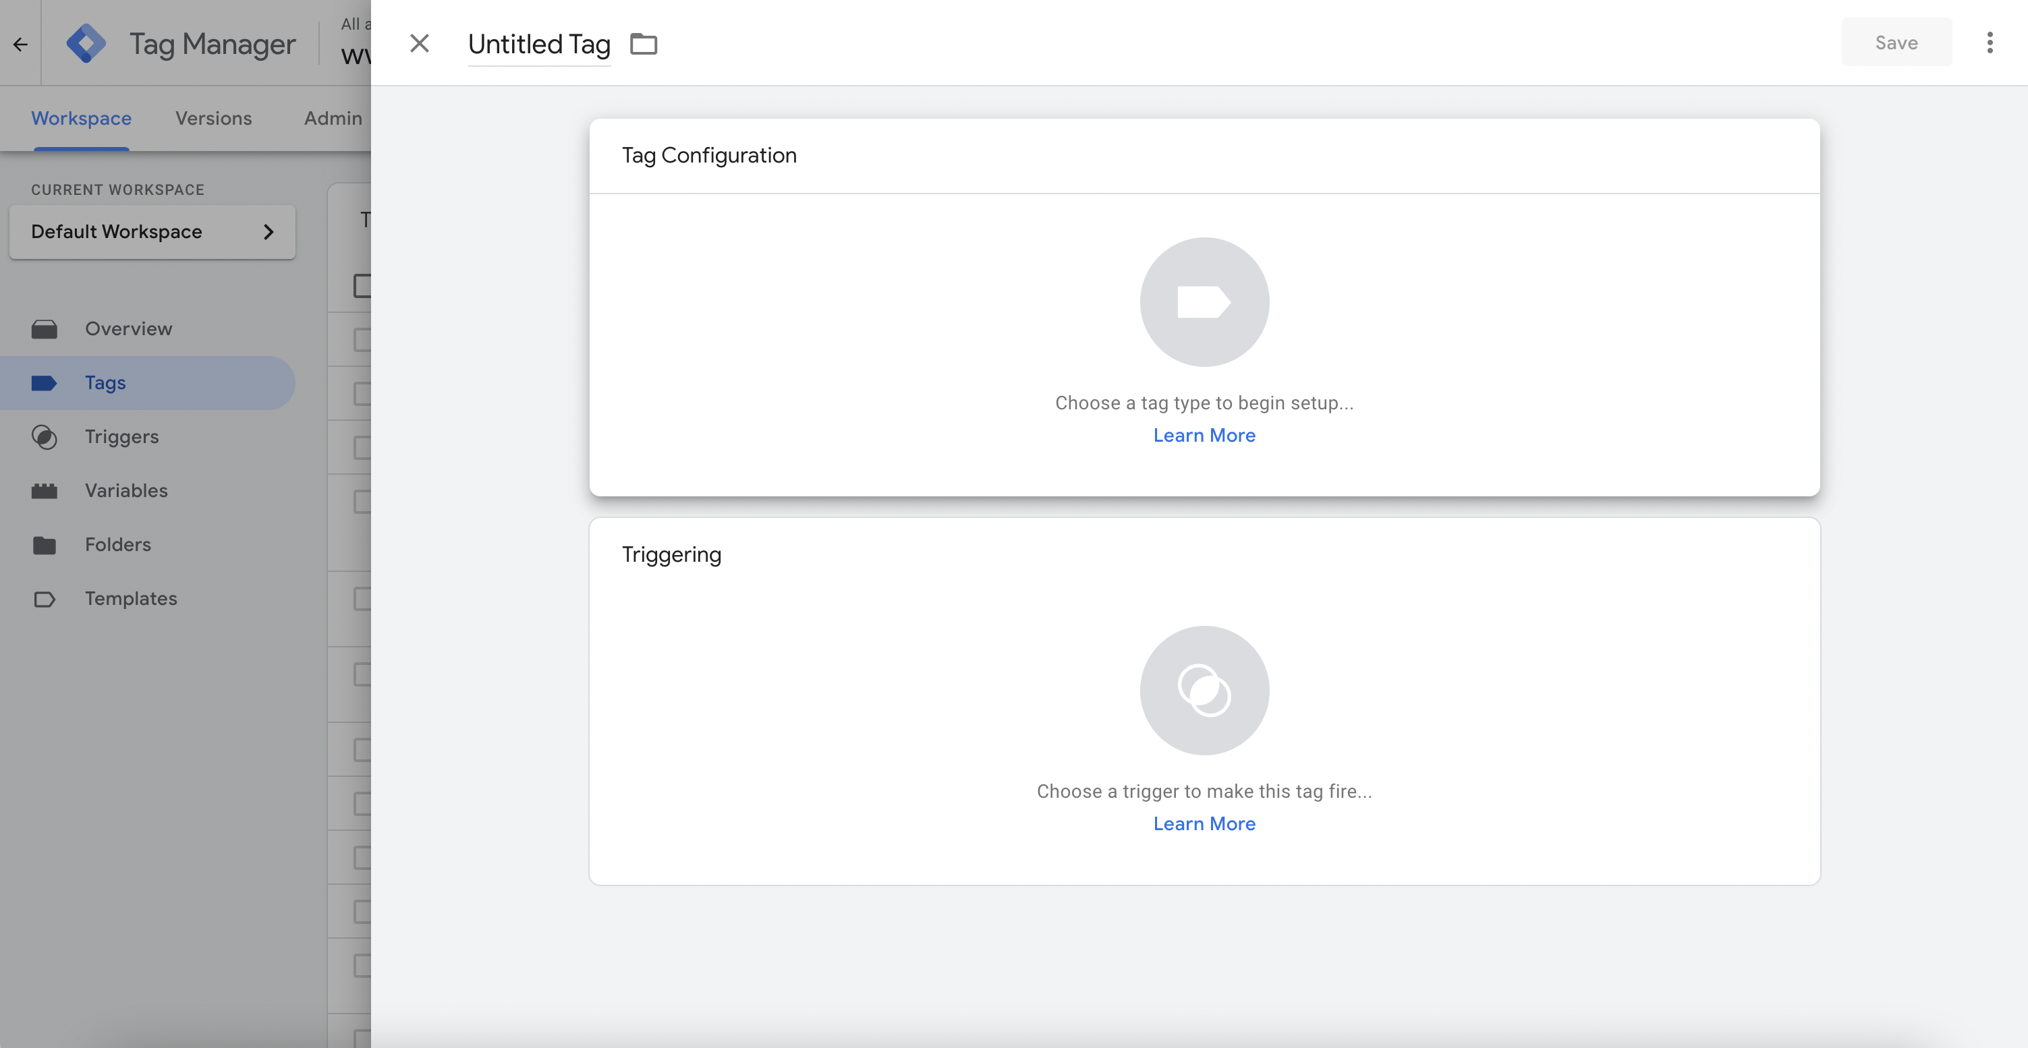Image resolution: width=2028 pixels, height=1048 pixels.
Task: Click the folder icon beside Untitled Tag
Action: point(643,44)
